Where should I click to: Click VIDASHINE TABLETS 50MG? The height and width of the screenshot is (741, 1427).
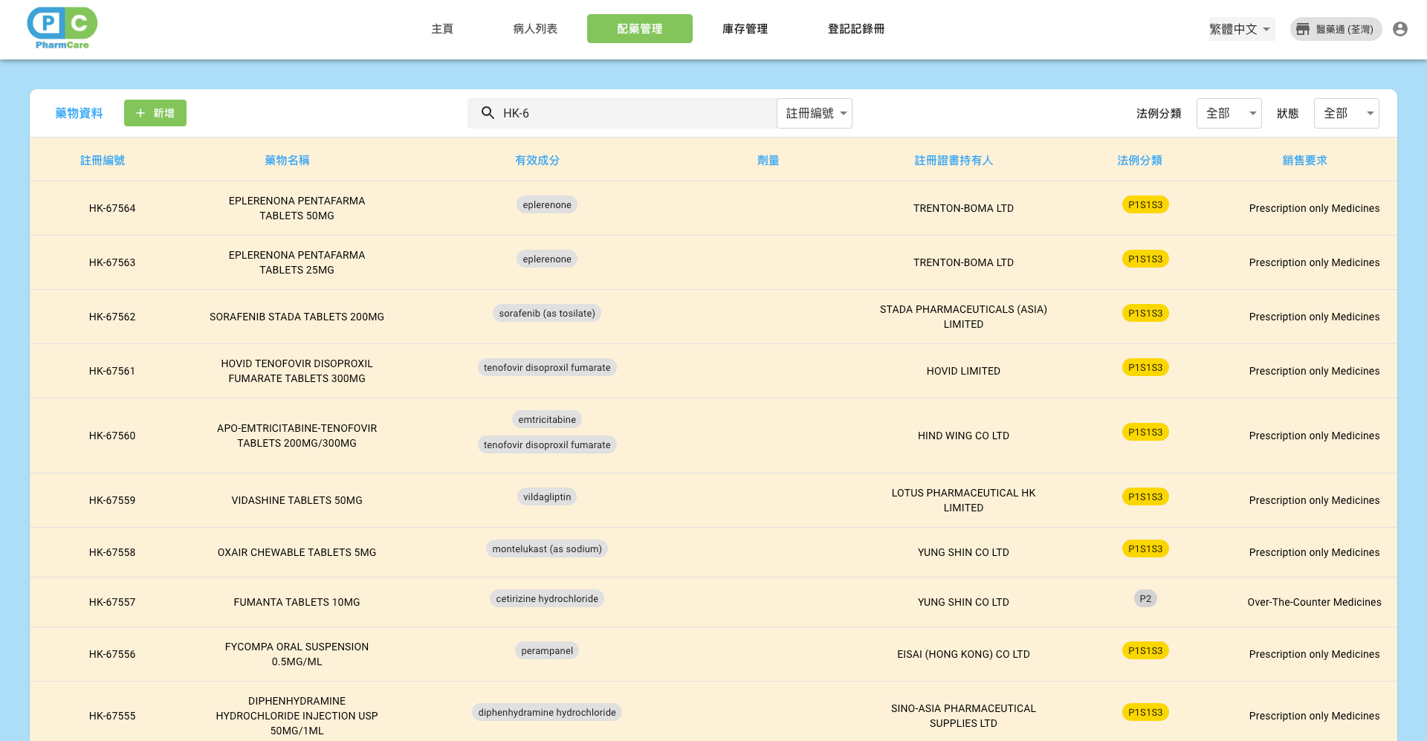297,500
